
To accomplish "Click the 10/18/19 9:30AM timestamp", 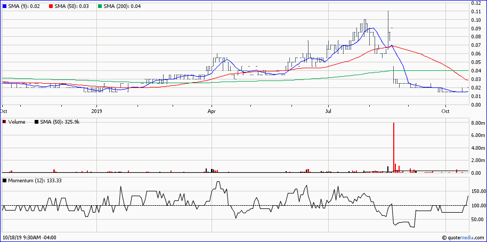I will (29, 237).
